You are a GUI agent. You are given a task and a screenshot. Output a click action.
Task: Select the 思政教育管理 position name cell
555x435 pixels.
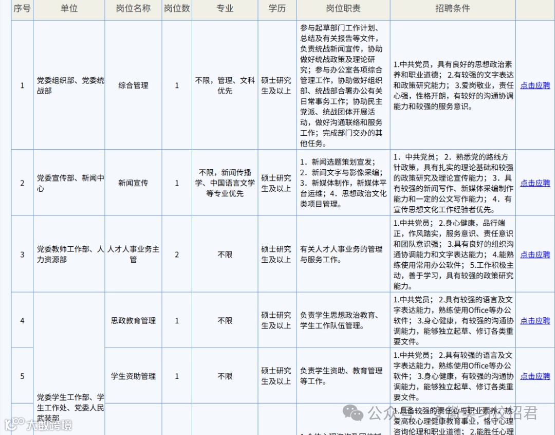[134, 320]
